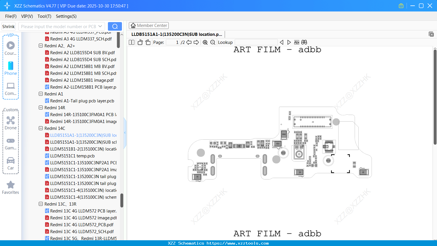Rotate the PDF page counterclockwise

[x=140, y=42]
